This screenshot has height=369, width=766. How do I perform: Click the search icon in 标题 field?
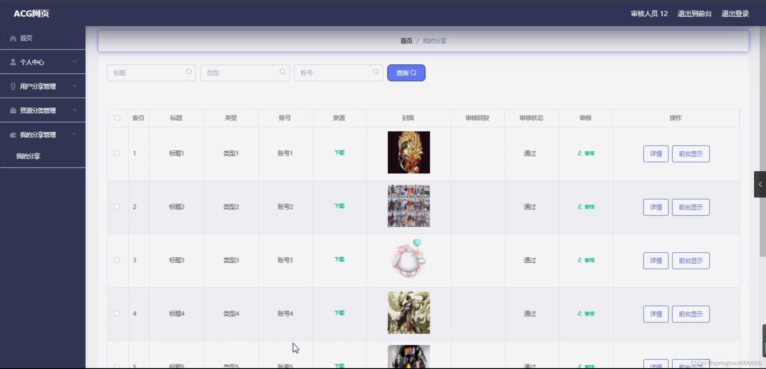pos(189,72)
